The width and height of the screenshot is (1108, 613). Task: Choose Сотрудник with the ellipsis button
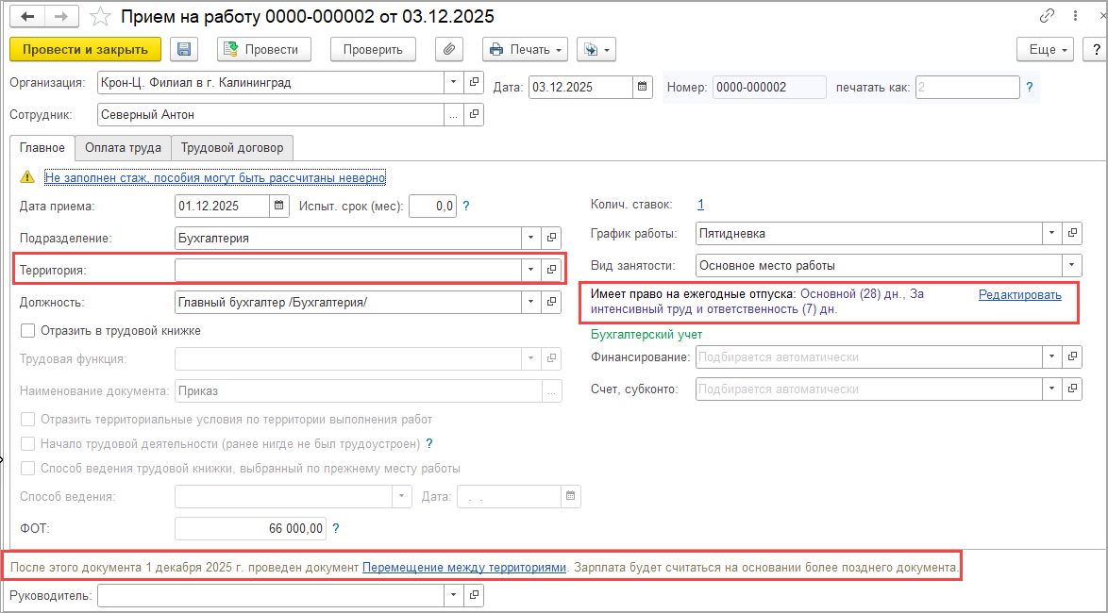click(x=454, y=114)
